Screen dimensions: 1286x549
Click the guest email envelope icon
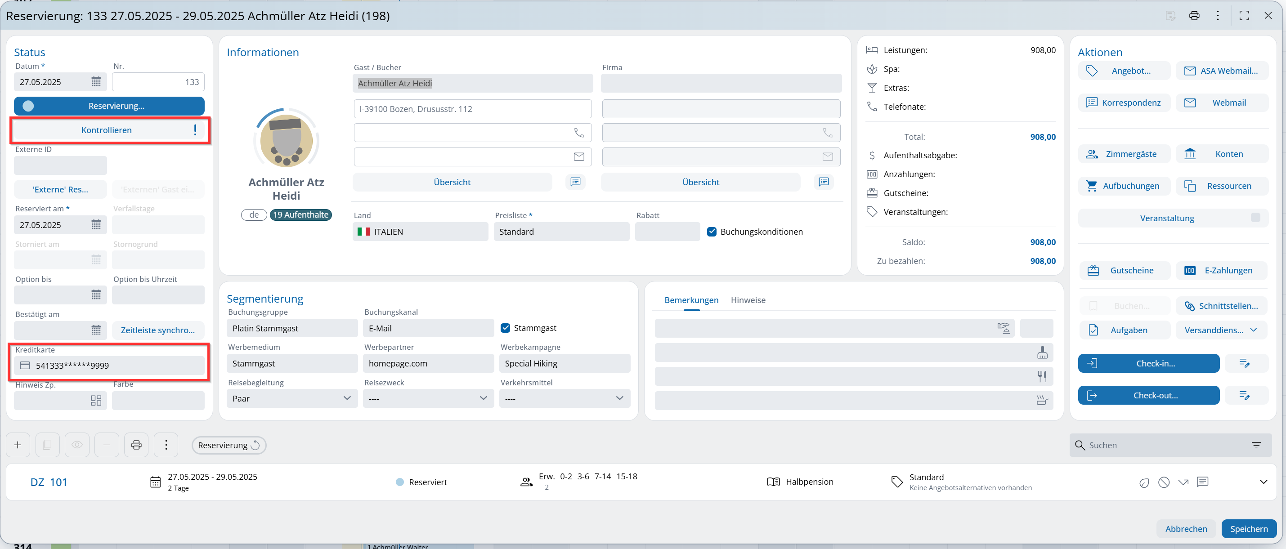pyautogui.click(x=578, y=157)
